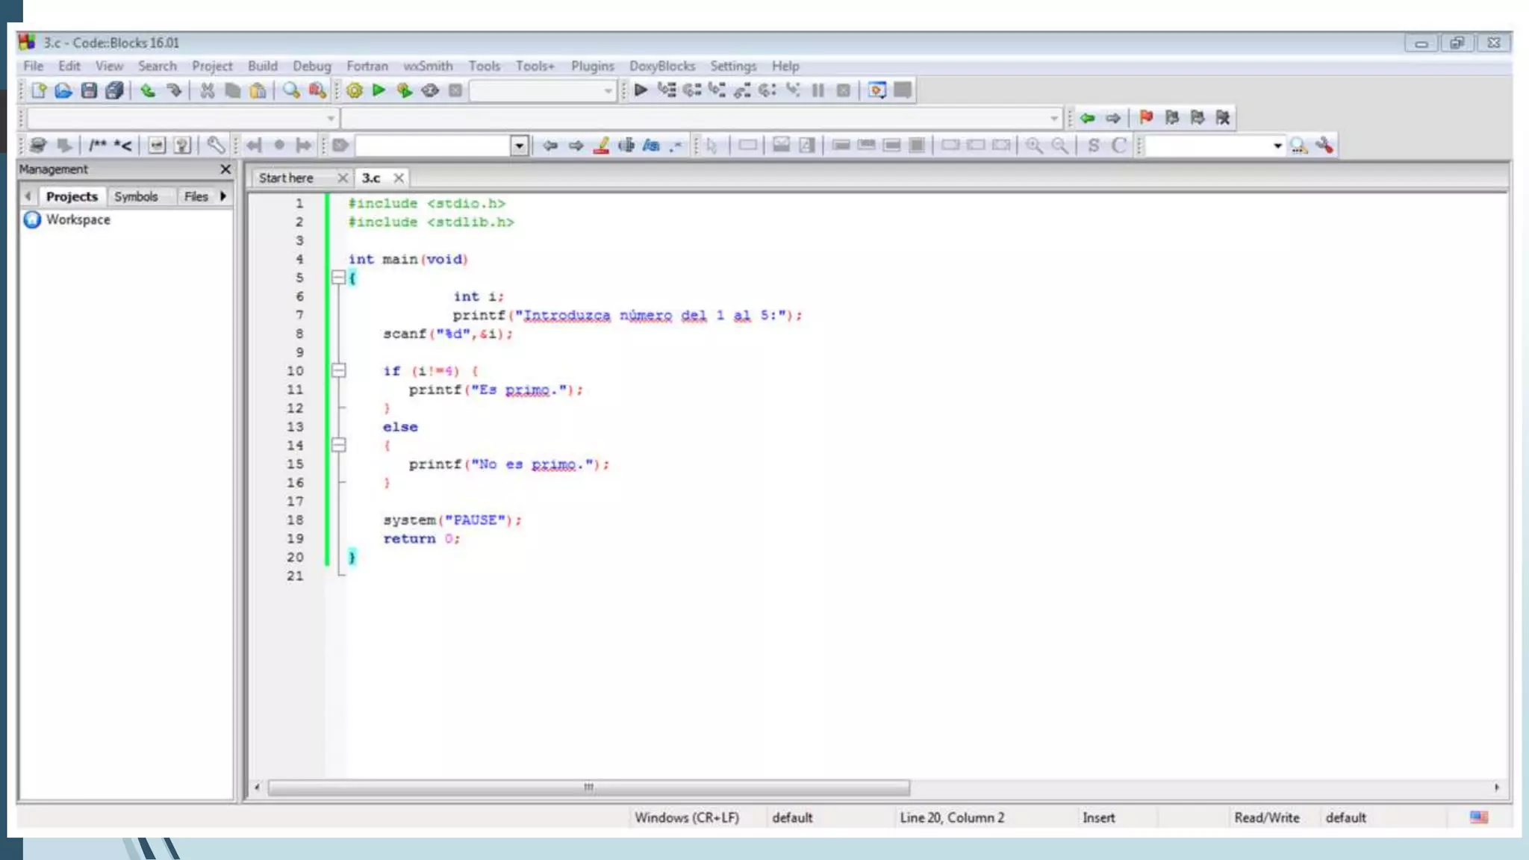The image size is (1529, 860).
Task: Switch to the Start here tab
Action: [286, 178]
